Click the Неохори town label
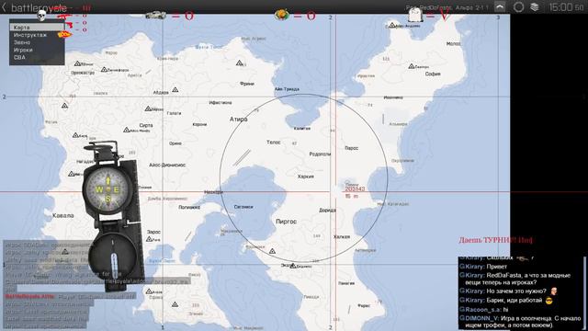Image resolution: width=588 pixels, height=331 pixels. click(213, 192)
